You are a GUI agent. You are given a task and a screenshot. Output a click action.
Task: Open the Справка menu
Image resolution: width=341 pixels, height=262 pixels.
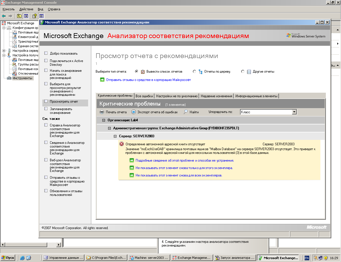point(54,9)
